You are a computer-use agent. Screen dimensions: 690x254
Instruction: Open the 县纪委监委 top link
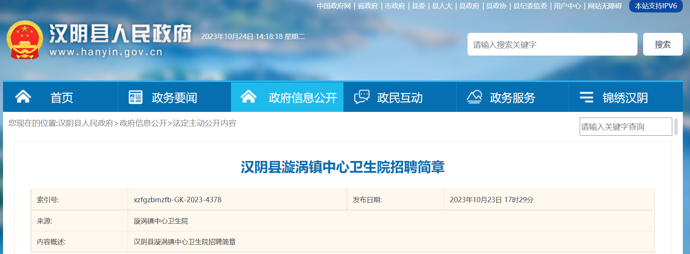(530, 6)
